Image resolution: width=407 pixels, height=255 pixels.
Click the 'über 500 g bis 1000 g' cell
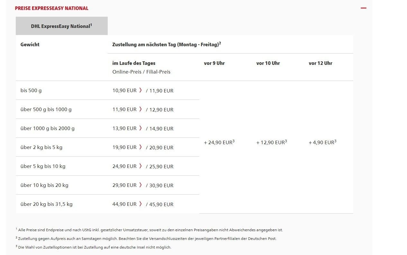pyautogui.click(x=62, y=110)
